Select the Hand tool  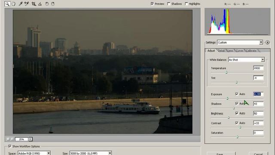pyautogui.click(x=13, y=4)
